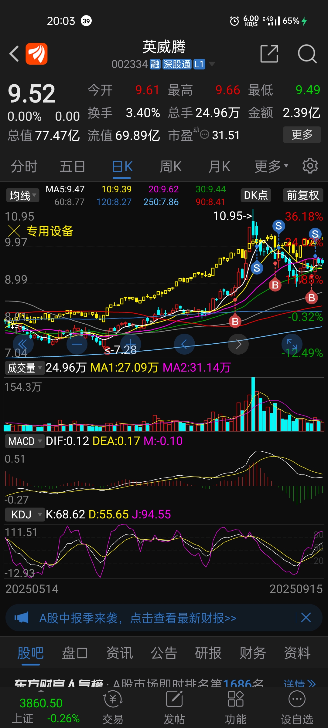Viewport: 328px width, 728px height.
Task: Switch to 分时 chart tab
Action: coord(24,166)
